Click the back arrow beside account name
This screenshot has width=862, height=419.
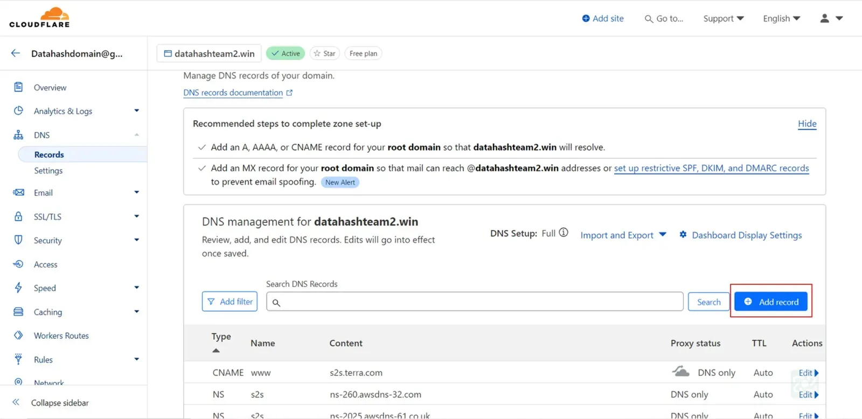pyautogui.click(x=16, y=53)
